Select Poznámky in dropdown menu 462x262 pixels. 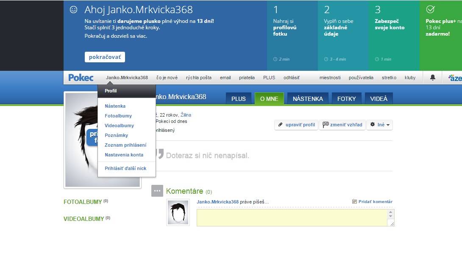117,135
